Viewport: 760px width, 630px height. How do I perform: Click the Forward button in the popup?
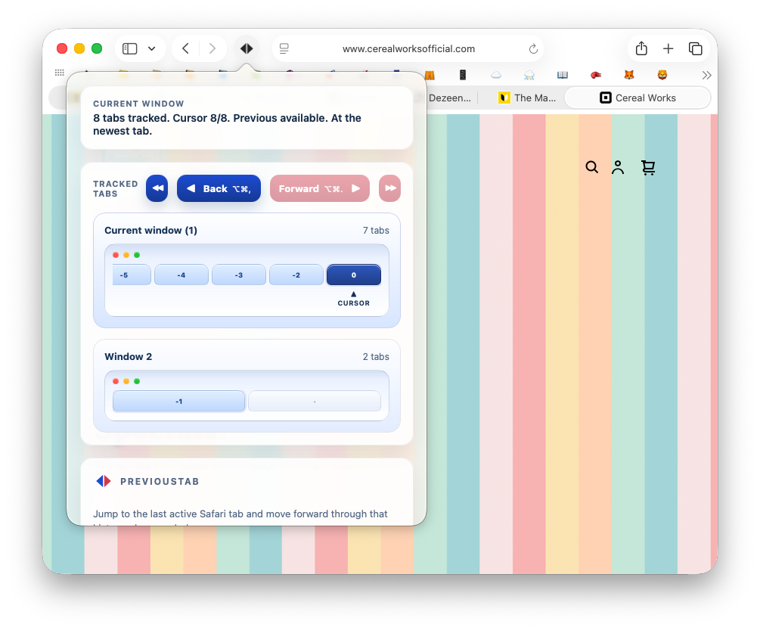tap(319, 188)
